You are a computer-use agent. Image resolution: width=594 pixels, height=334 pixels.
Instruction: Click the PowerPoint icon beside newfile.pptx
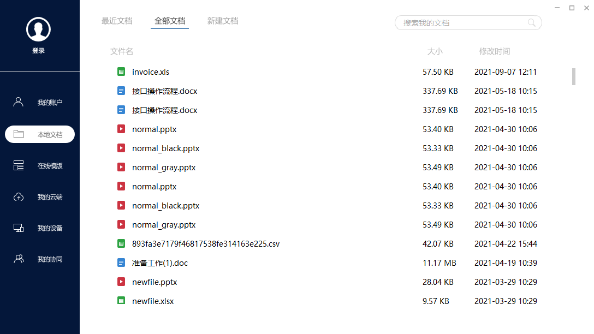[x=121, y=282]
